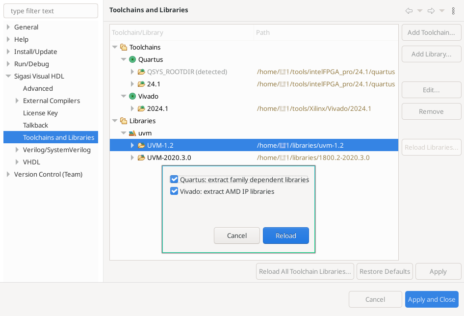The width and height of the screenshot is (464, 316).
Task: Click the Edit... button
Action: (431, 90)
